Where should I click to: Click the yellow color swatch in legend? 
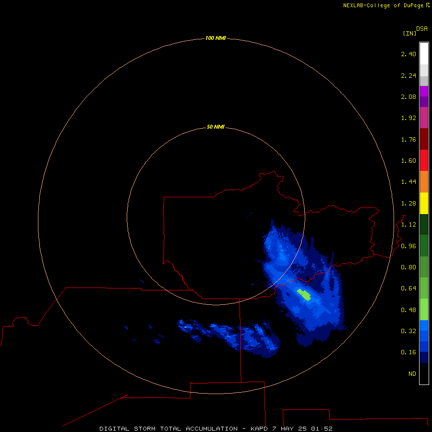tap(424, 203)
